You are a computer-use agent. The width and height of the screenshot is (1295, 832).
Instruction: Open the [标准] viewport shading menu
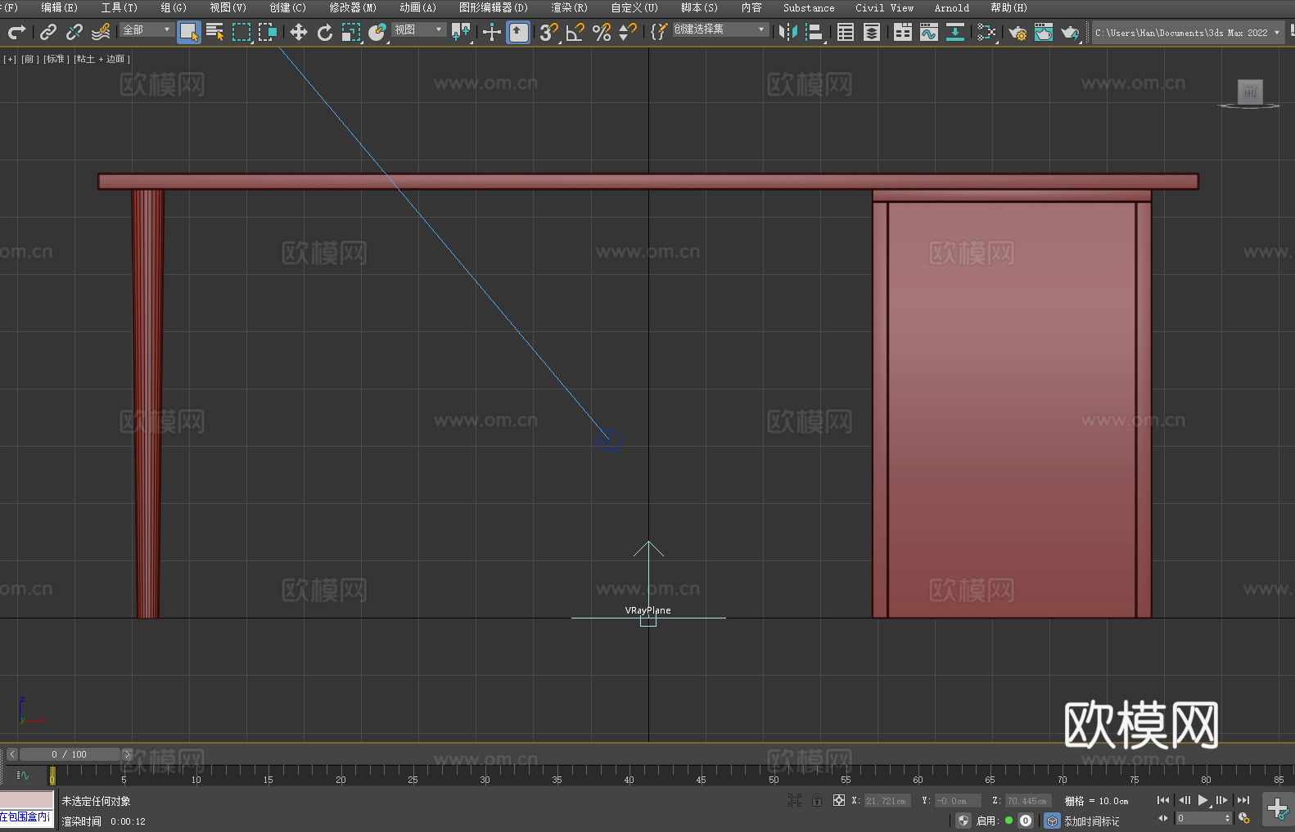tap(56, 59)
